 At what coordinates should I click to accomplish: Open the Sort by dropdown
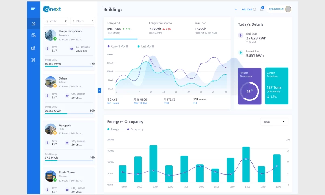point(56,21)
